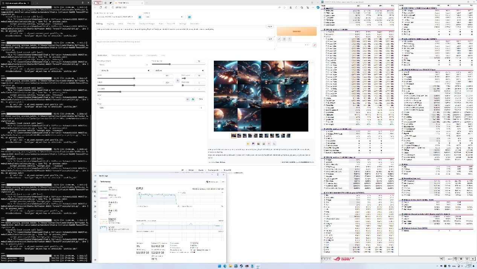477x269 pixels.
Task: Randomize seed with the dice icon
Action: click(187, 99)
